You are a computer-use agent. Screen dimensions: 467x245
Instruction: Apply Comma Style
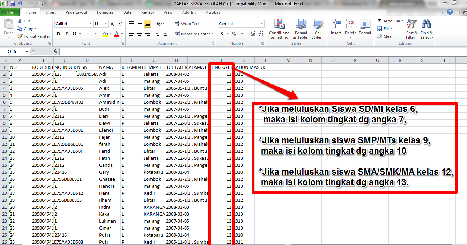[x=242, y=34]
